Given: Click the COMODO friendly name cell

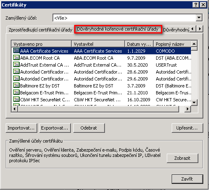Looking at the screenshot, I should click(x=165, y=51).
